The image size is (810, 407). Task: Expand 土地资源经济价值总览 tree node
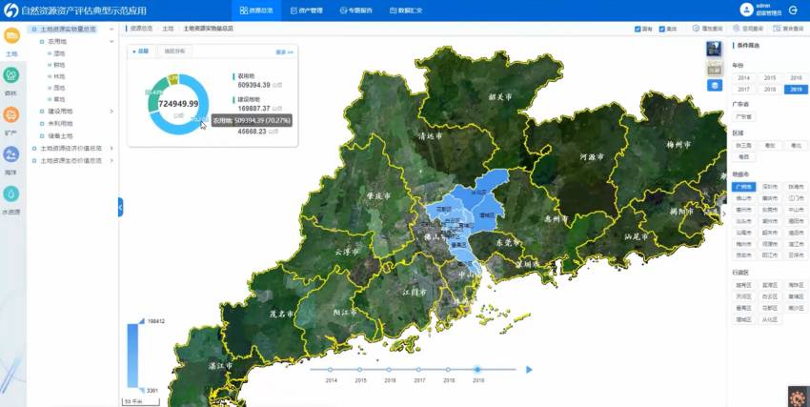click(111, 148)
